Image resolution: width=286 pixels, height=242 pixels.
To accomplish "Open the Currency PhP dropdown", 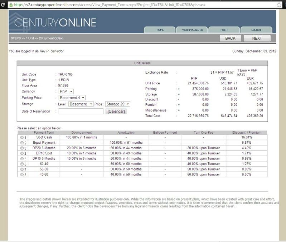I will point(66,92).
